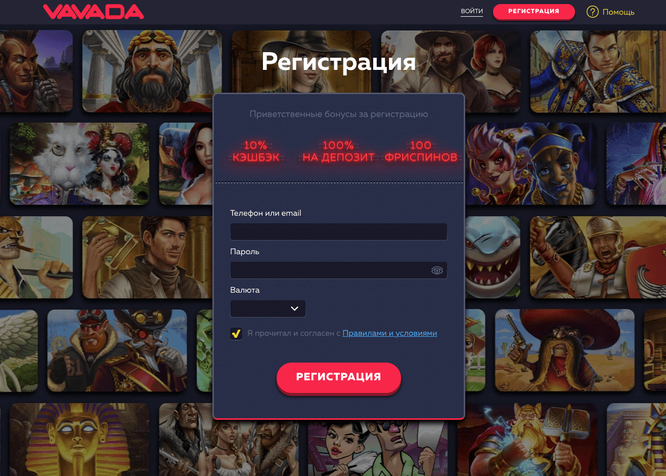This screenshot has height=476, width=666.
Task: Focus the Телефон или email field
Action: 339,232
